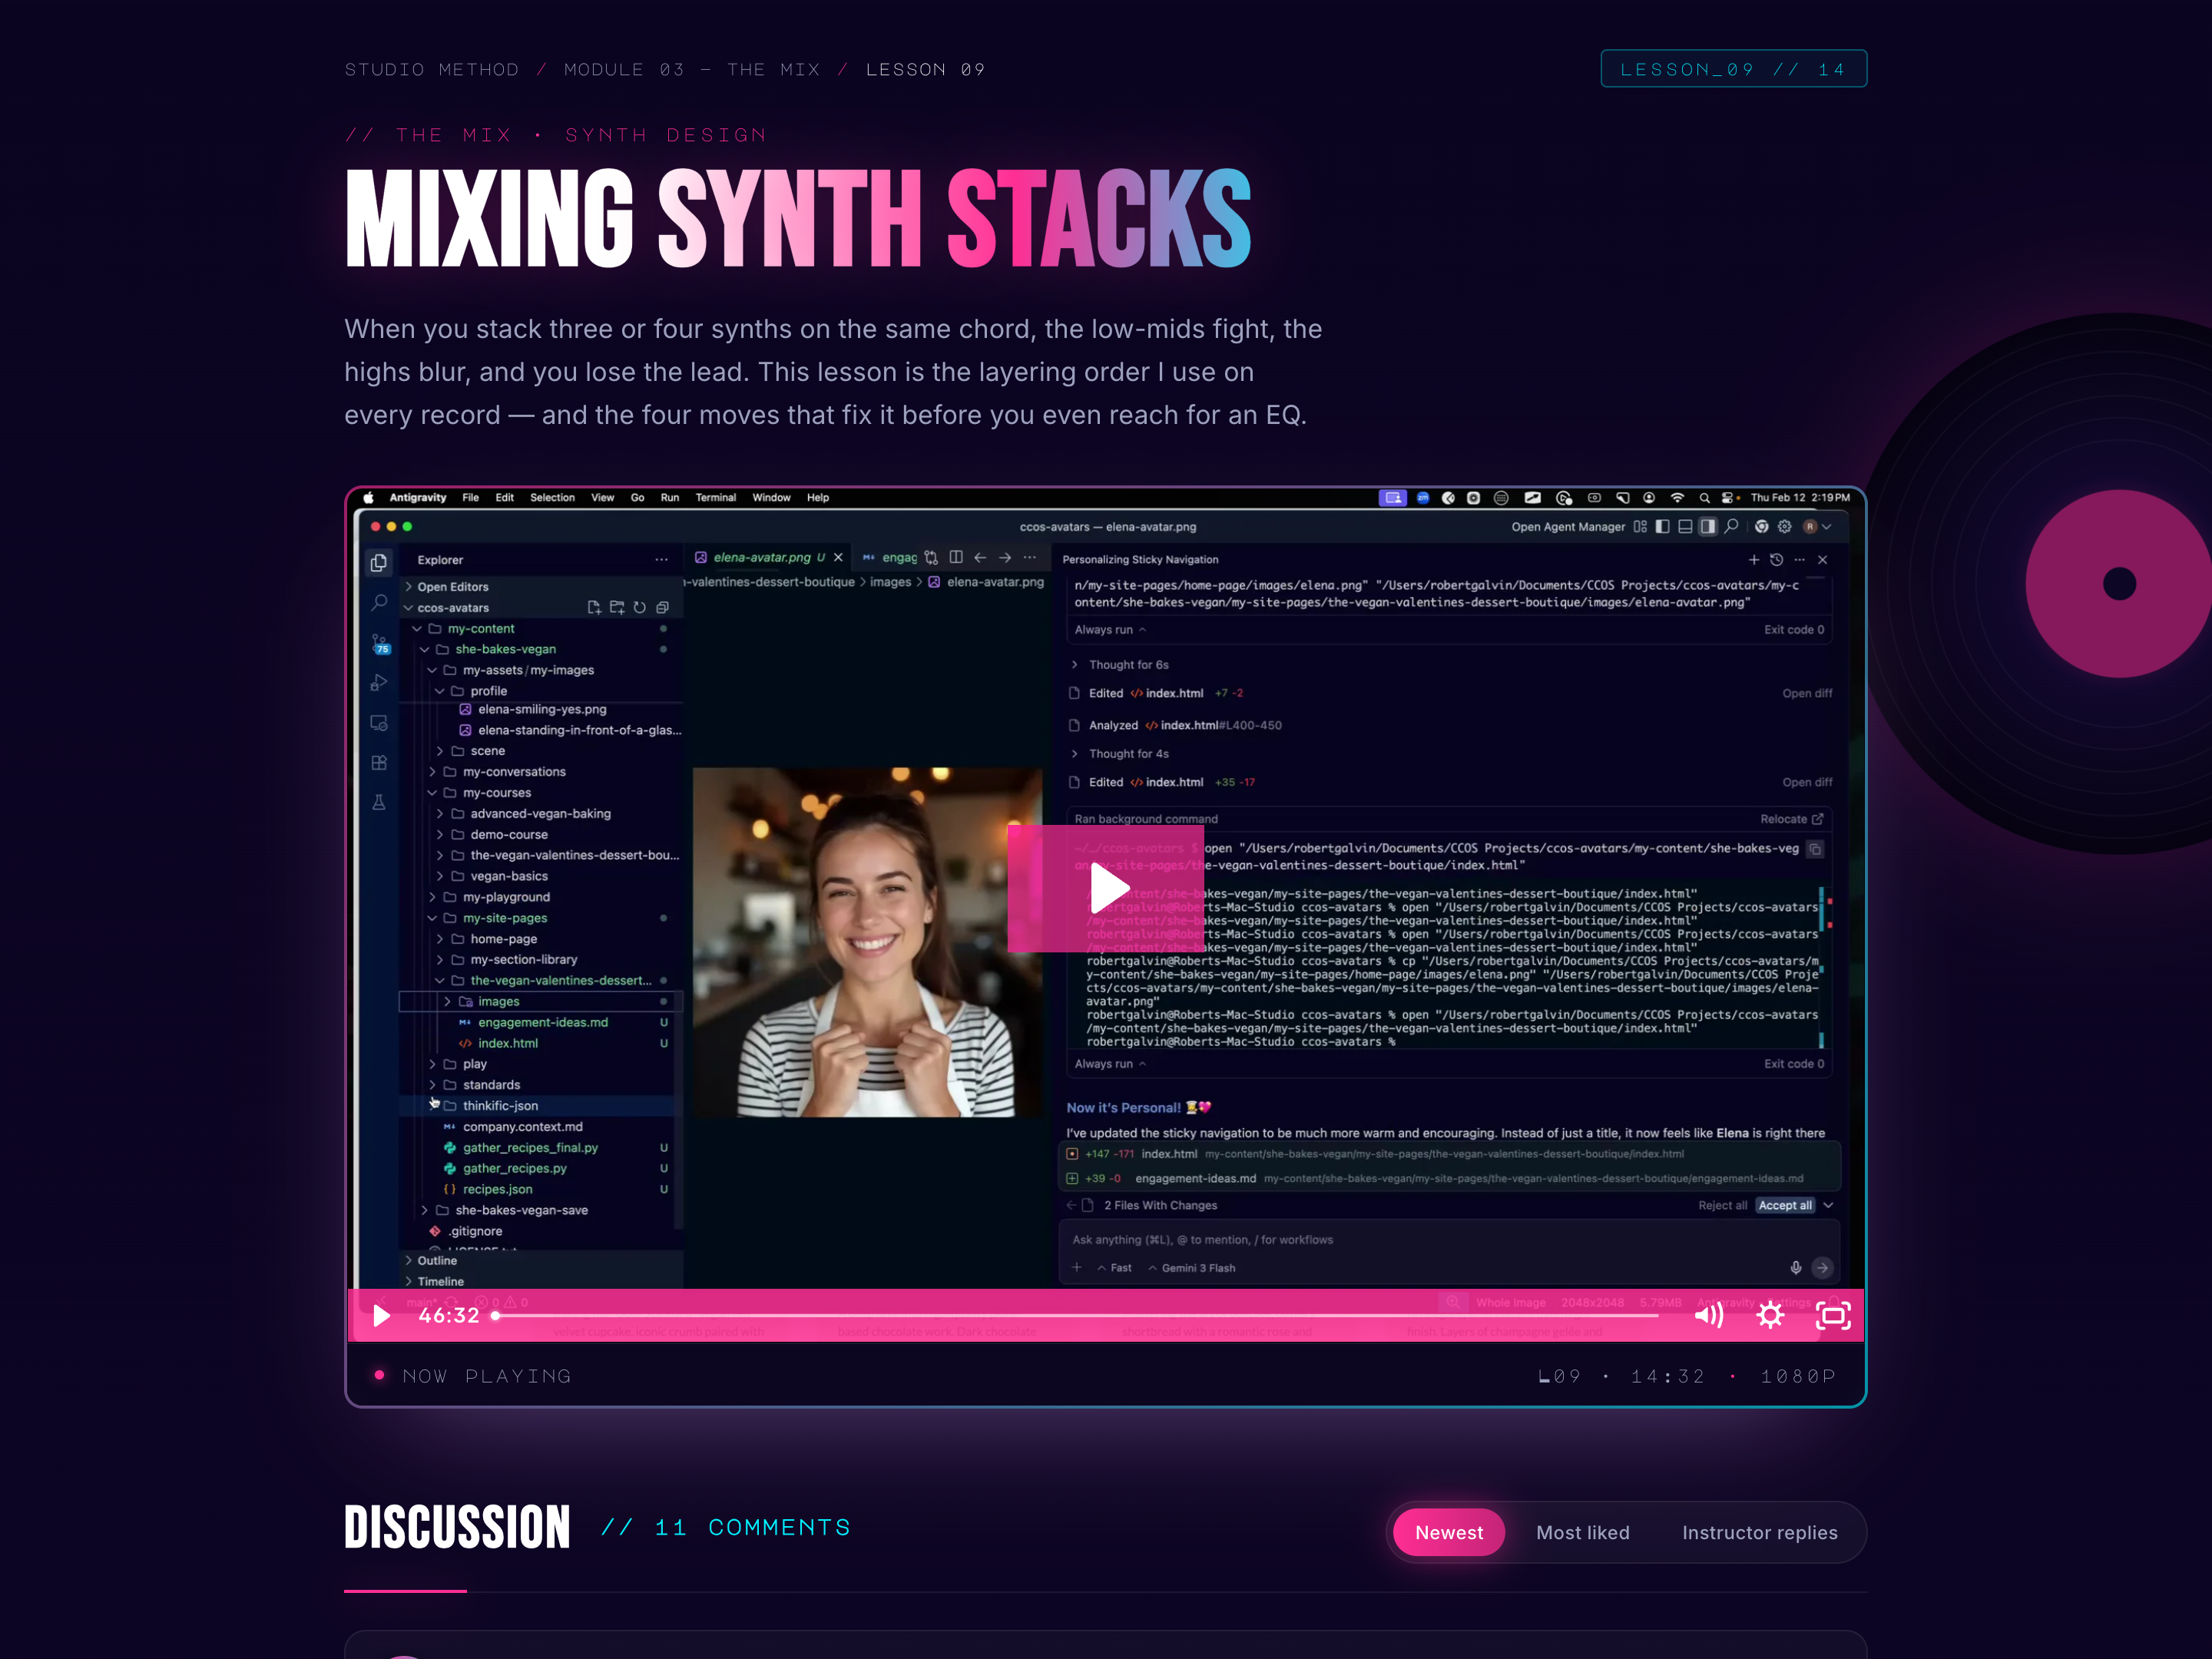2212x1659 pixels.
Task: Open Spotlight search in the macOS menu bar
Action: click(1704, 497)
